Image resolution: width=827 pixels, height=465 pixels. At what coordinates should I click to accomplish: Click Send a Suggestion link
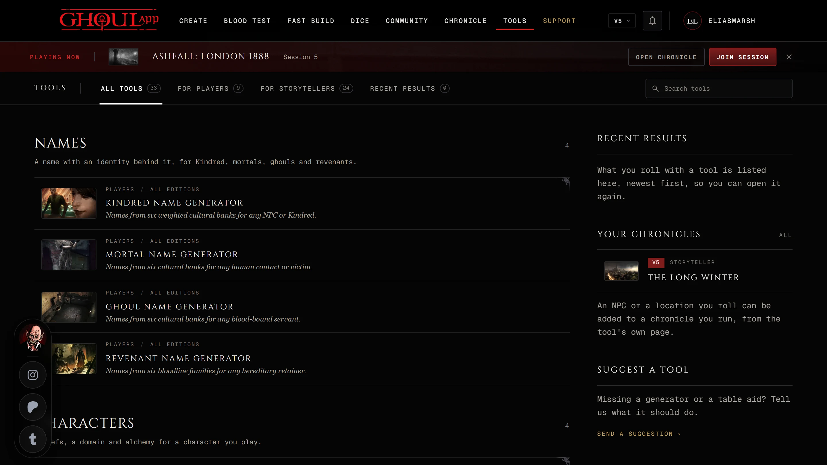[639, 434]
